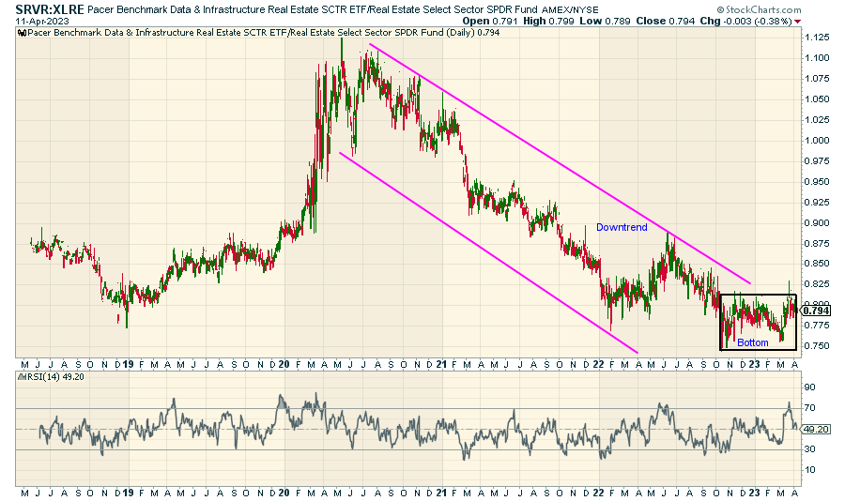Click the SRVR:XLRE ticker symbol title
This screenshot has width=845, height=501.
(50, 9)
